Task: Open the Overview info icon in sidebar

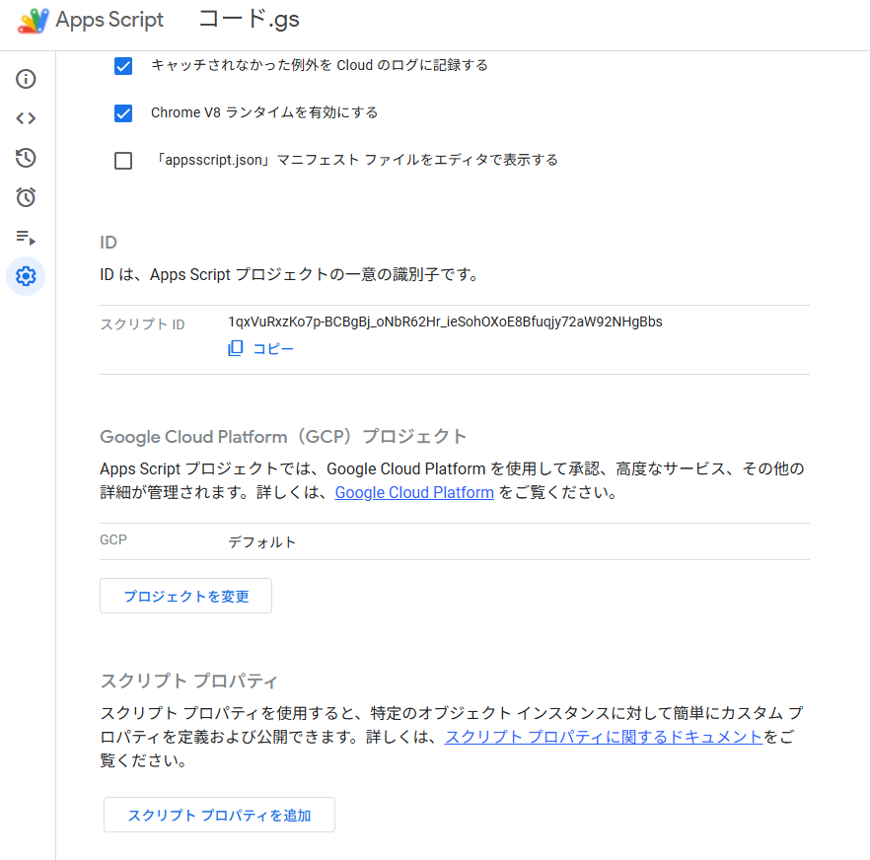Action: tap(26, 79)
